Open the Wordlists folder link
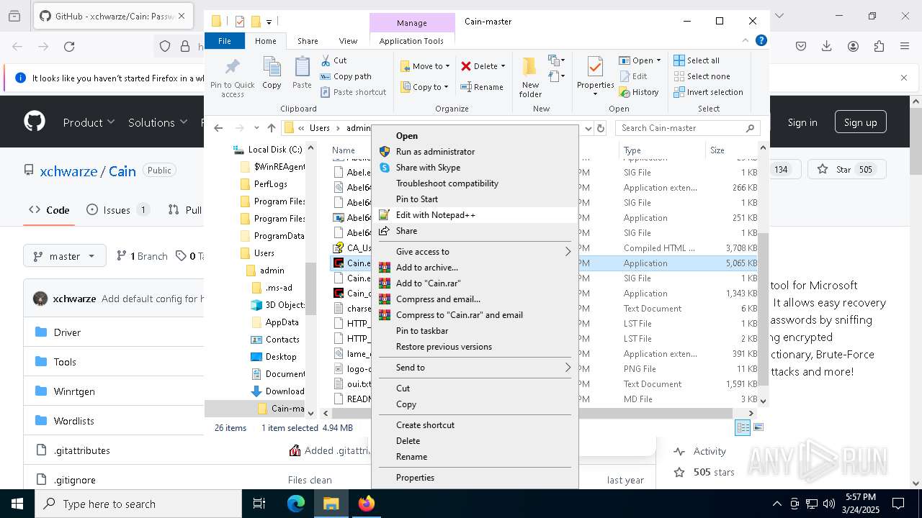 (74, 421)
